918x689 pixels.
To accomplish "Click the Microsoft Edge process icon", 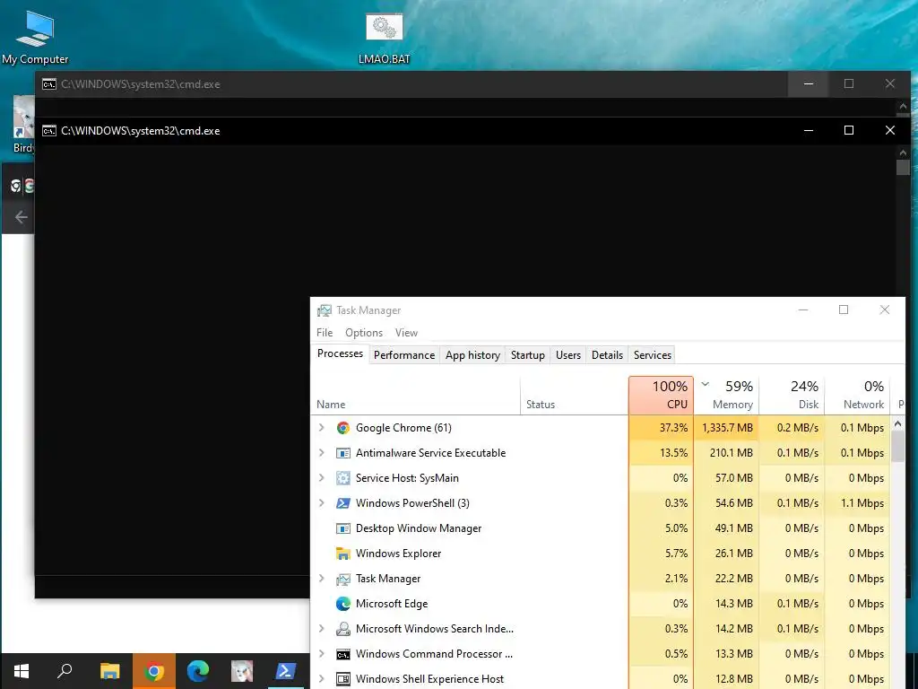I will [x=343, y=604].
